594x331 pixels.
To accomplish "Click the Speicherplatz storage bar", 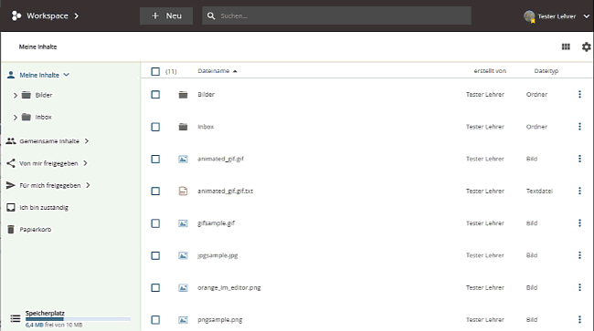I will pyautogui.click(x=78, y=319).
